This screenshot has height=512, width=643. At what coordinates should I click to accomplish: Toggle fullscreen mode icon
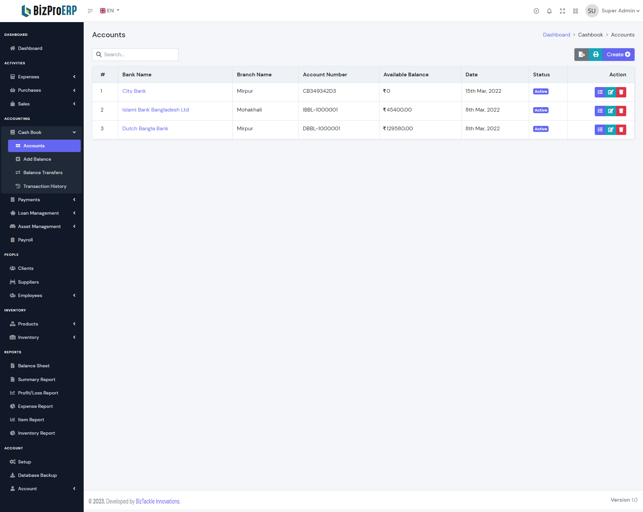point(562,11)
